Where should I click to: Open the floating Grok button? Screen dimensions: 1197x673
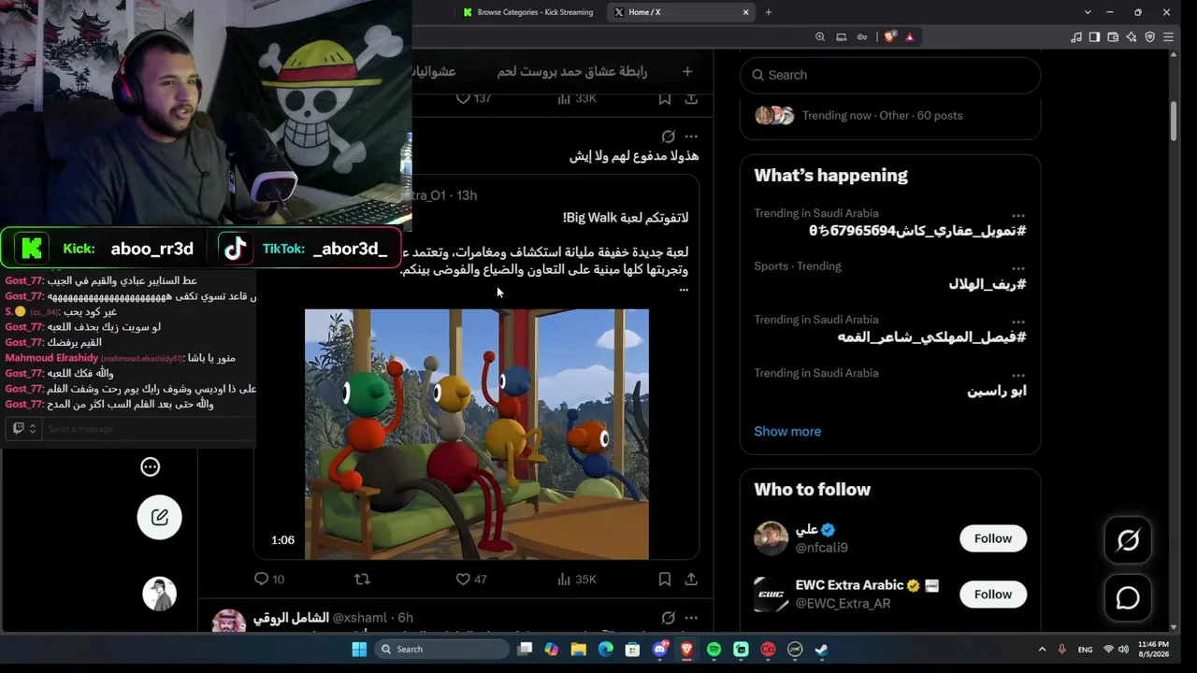1128,540
